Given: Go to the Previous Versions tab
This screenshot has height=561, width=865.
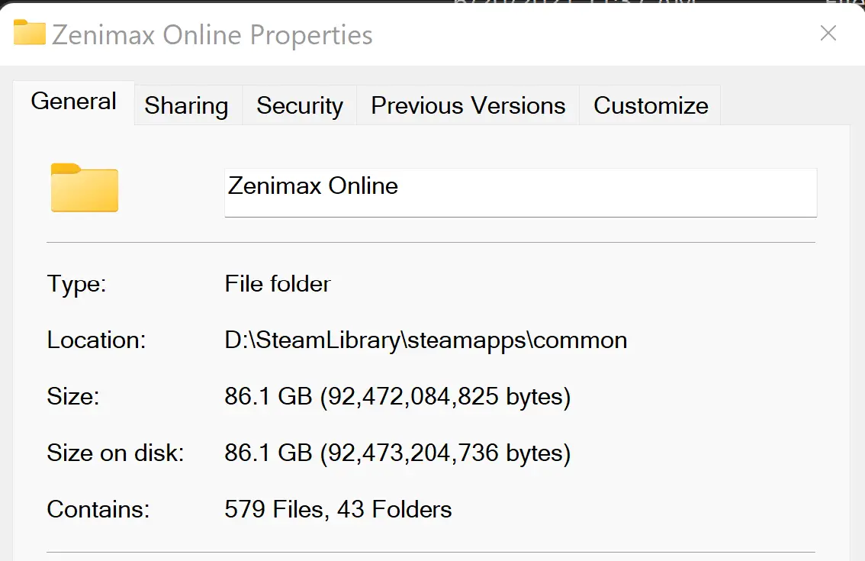Looking at the screenshot, I should tap(468, 105).
